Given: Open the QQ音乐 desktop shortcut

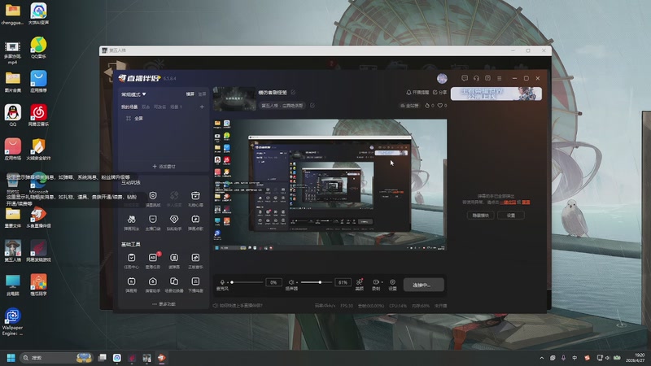Looking at the screenshot, I should tap(38, 48).
